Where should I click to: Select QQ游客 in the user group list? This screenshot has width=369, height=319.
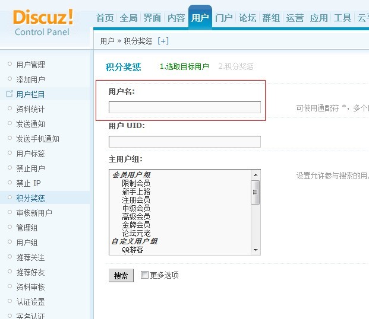click(x=133, y=250)
